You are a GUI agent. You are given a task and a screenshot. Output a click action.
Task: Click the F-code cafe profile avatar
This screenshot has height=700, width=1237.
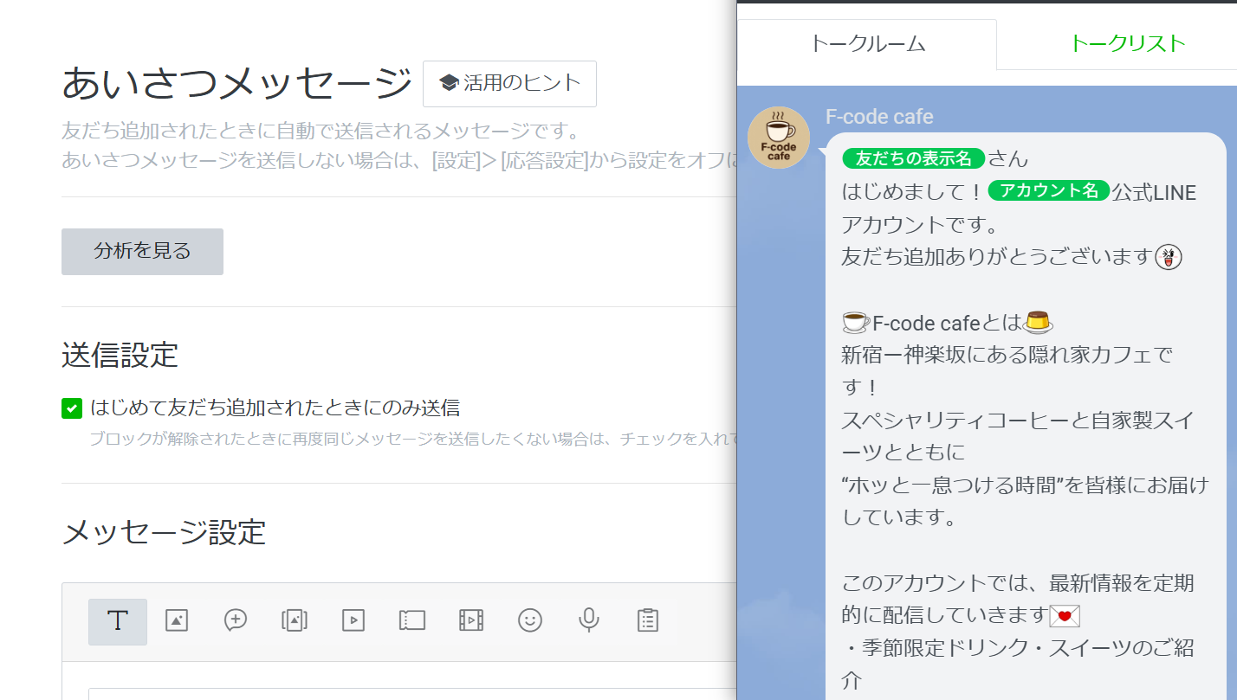coord(778,138)
